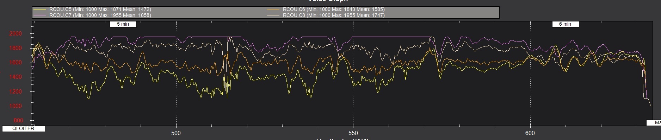Click the 500 x-axis label
Image resolution: width=661 pixels, height=140 pixels.
pyautogui.click(x=176, y=133)
